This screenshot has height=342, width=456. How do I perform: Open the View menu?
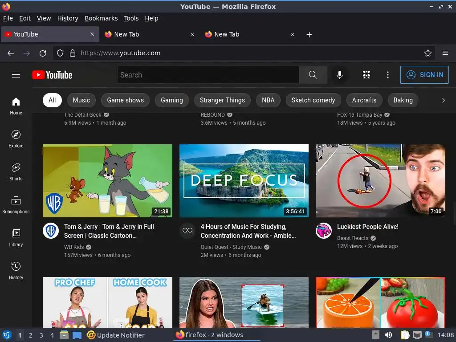pyautogui.click(x=44, y=18)
